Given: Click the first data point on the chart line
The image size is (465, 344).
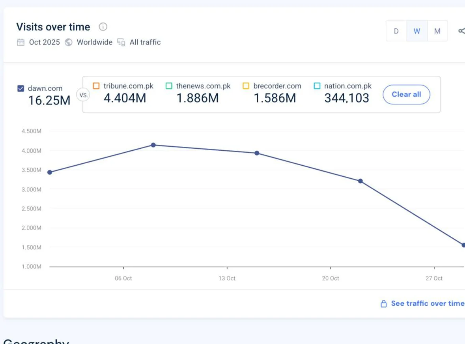Looking at the screenshot, I should [x=50, y=172].
